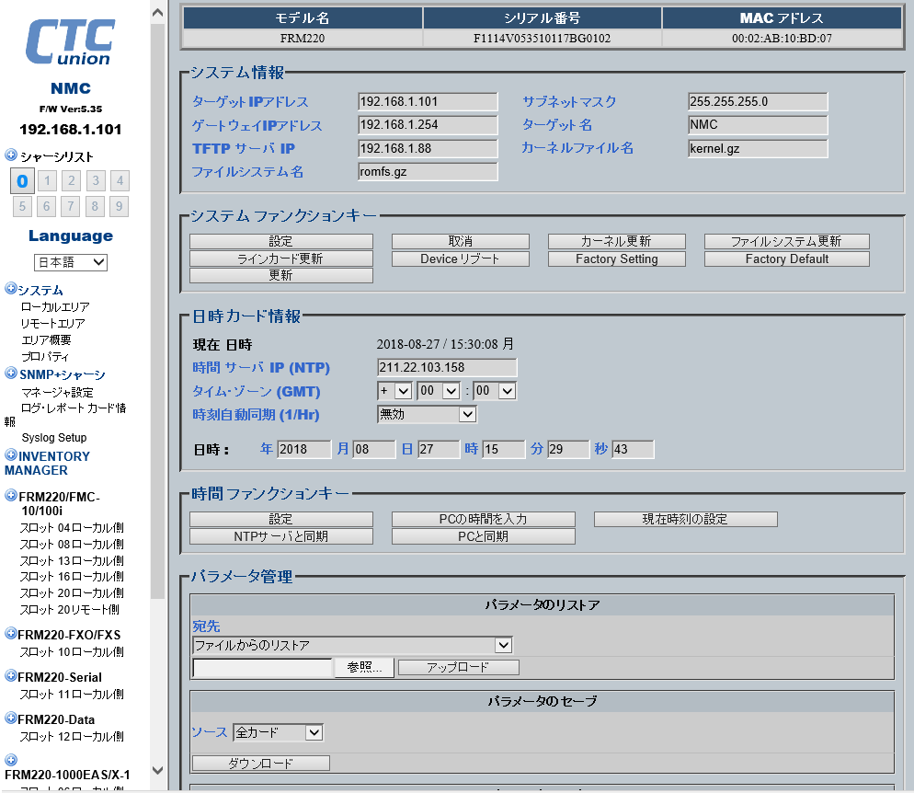The image size is (914, 793).
Task: Open スロット 13ローカル側
Action: coord(72,560)
